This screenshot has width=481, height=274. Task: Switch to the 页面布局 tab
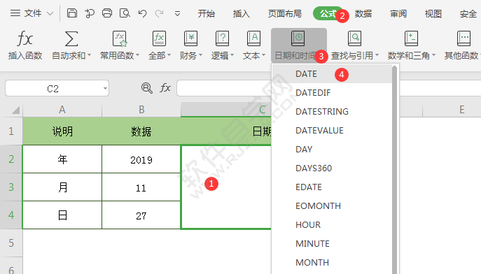click(x=285, y=13)
